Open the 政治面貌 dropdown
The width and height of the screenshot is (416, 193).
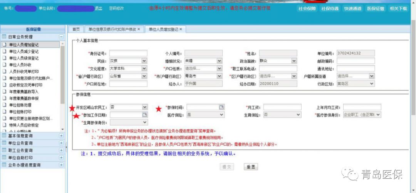tap(294, 61)
